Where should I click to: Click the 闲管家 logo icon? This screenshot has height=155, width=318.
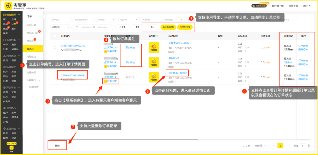(x=9, y=6)
